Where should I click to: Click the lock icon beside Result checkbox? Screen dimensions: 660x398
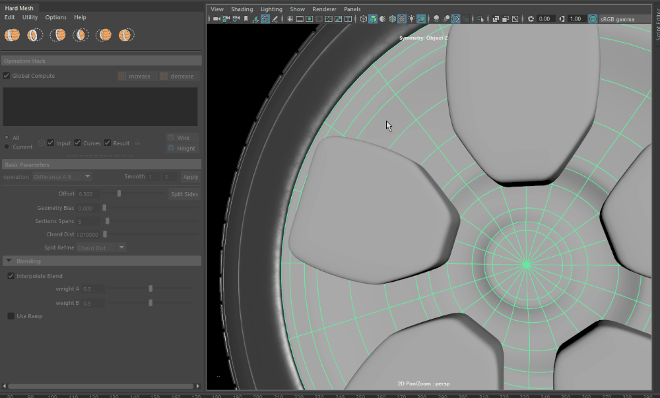(137, 143)
